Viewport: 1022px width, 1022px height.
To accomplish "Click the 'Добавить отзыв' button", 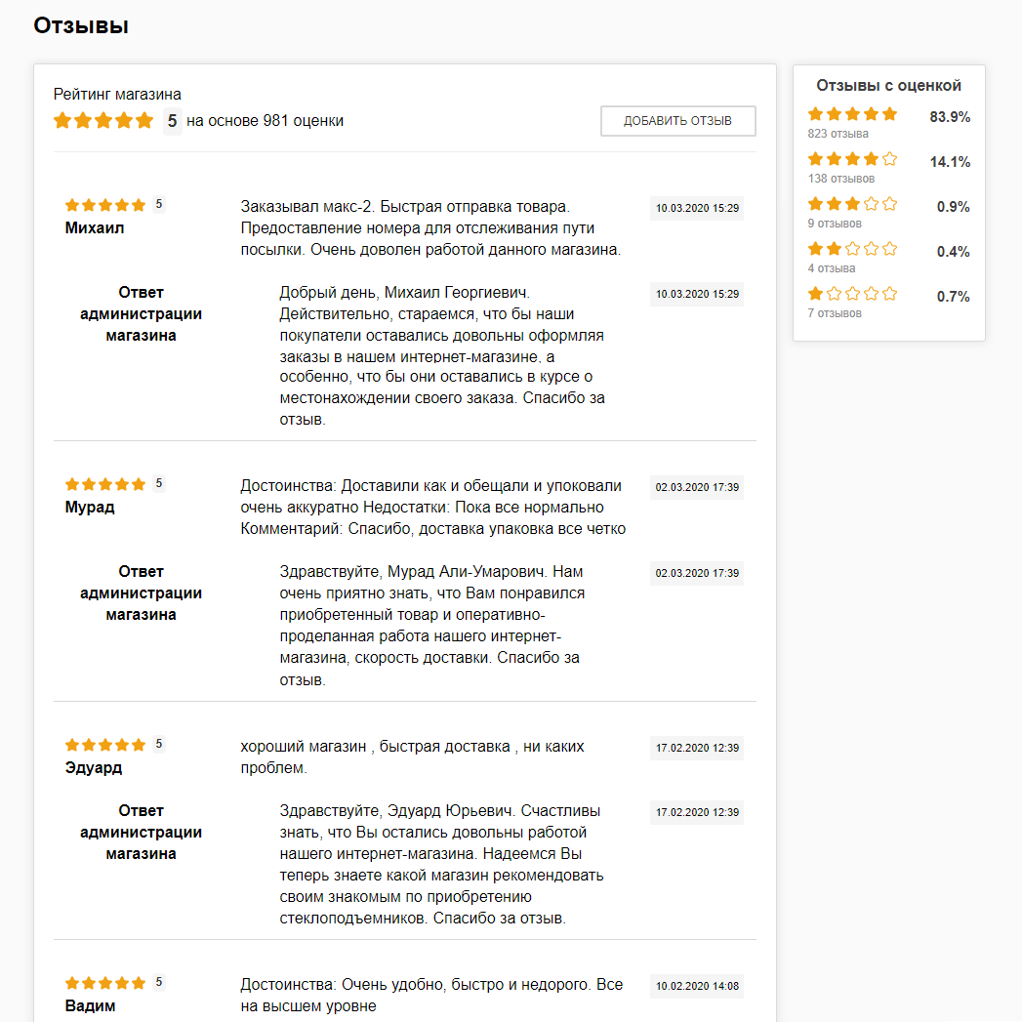I will pos(677,121).
